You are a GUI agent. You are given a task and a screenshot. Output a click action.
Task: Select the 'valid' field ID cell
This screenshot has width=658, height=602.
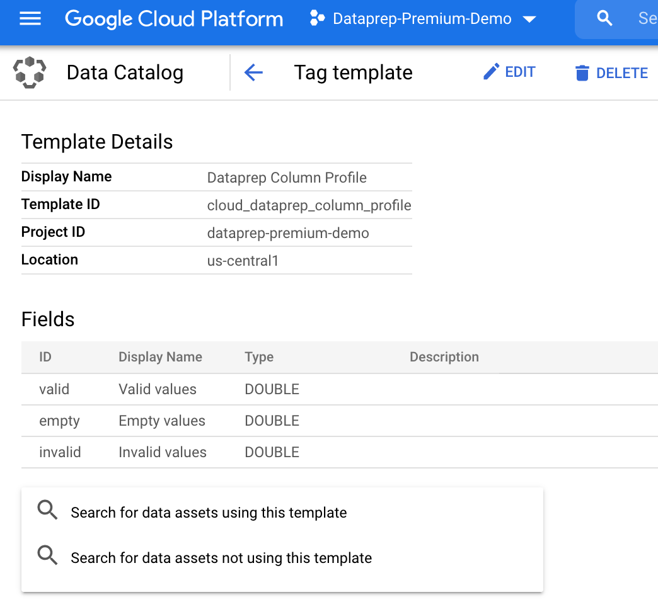(x=54, y=389)
